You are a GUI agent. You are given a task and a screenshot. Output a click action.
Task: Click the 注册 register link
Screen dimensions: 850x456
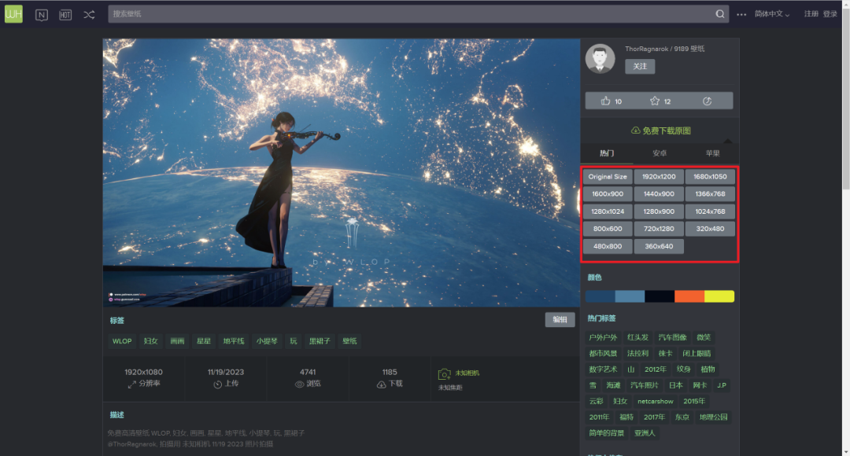(811, 14)
